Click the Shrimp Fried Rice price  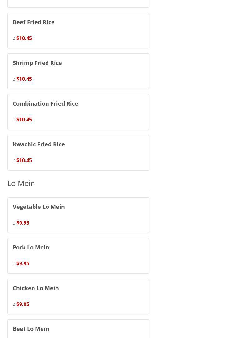pyautogui.click(x=24, y=79)
